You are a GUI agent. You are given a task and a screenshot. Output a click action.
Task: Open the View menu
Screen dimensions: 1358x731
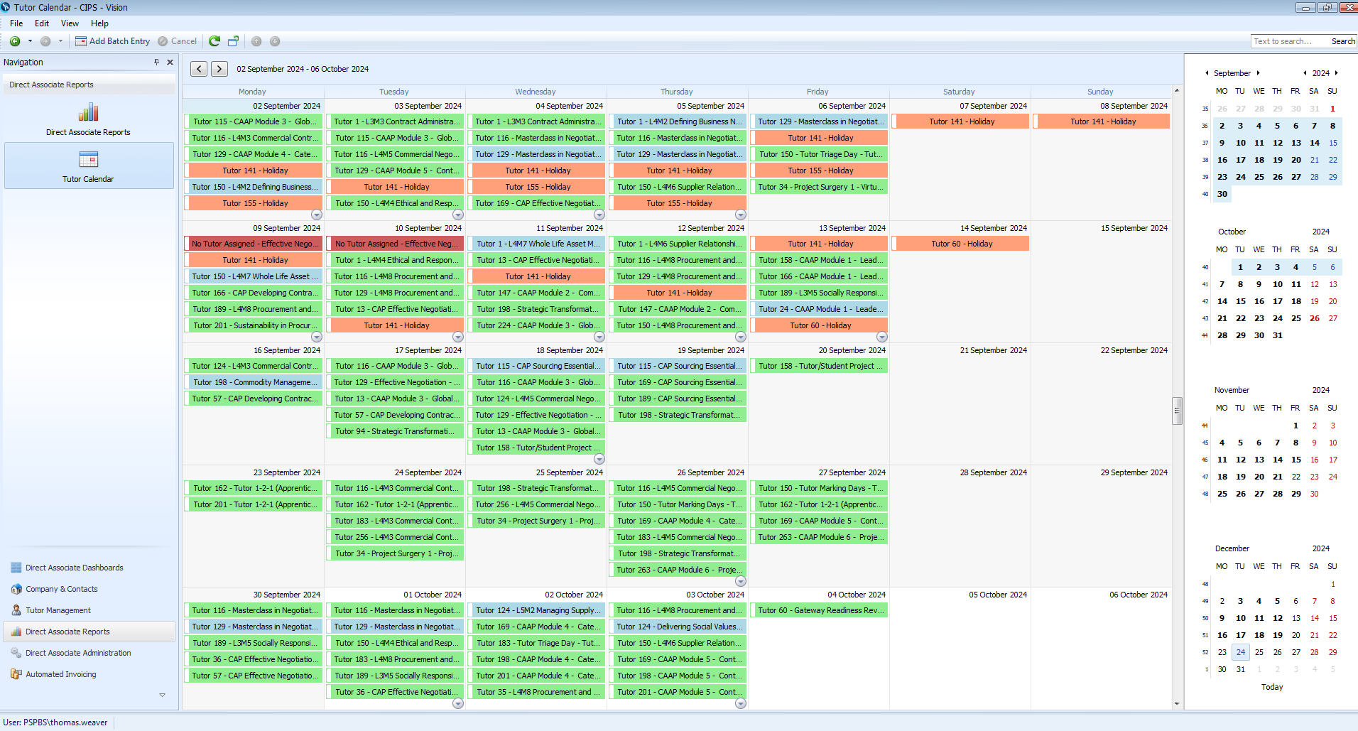tap(70, 23)
